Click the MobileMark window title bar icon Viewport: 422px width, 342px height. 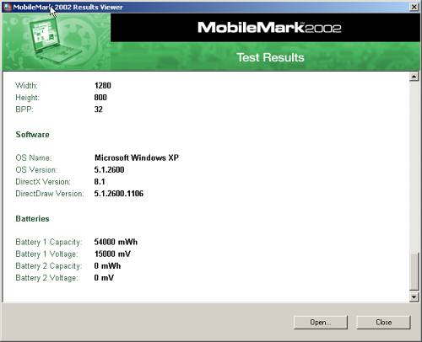(x=8, y=7)
